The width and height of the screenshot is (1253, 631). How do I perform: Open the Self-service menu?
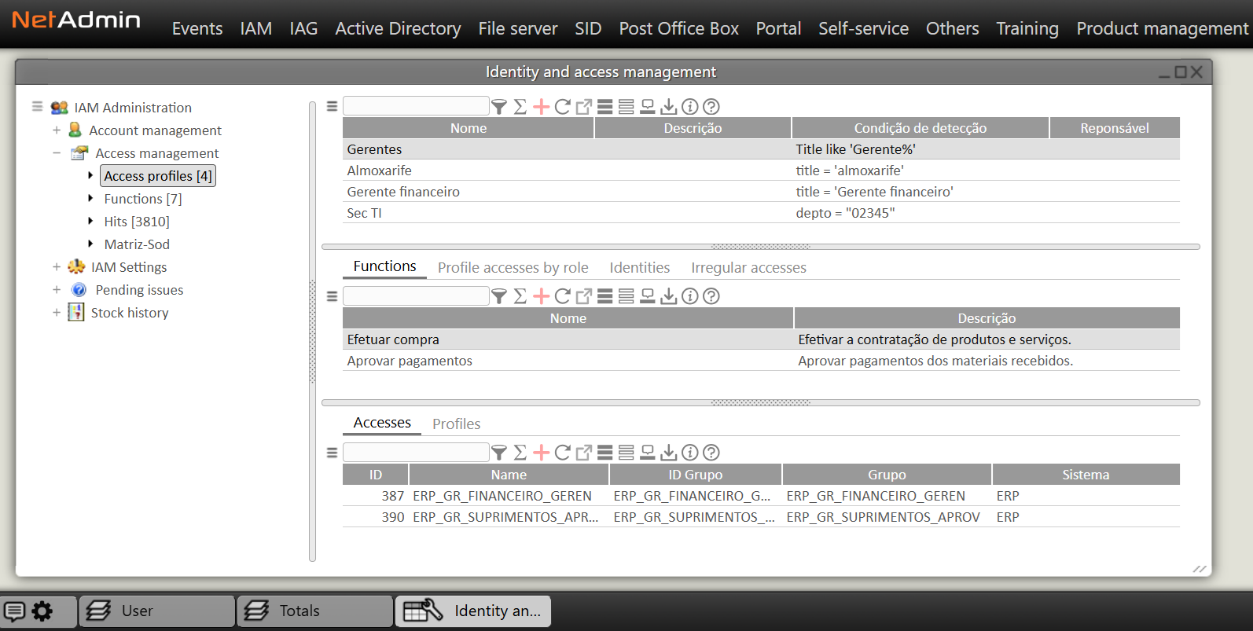(x=863, y=29)
